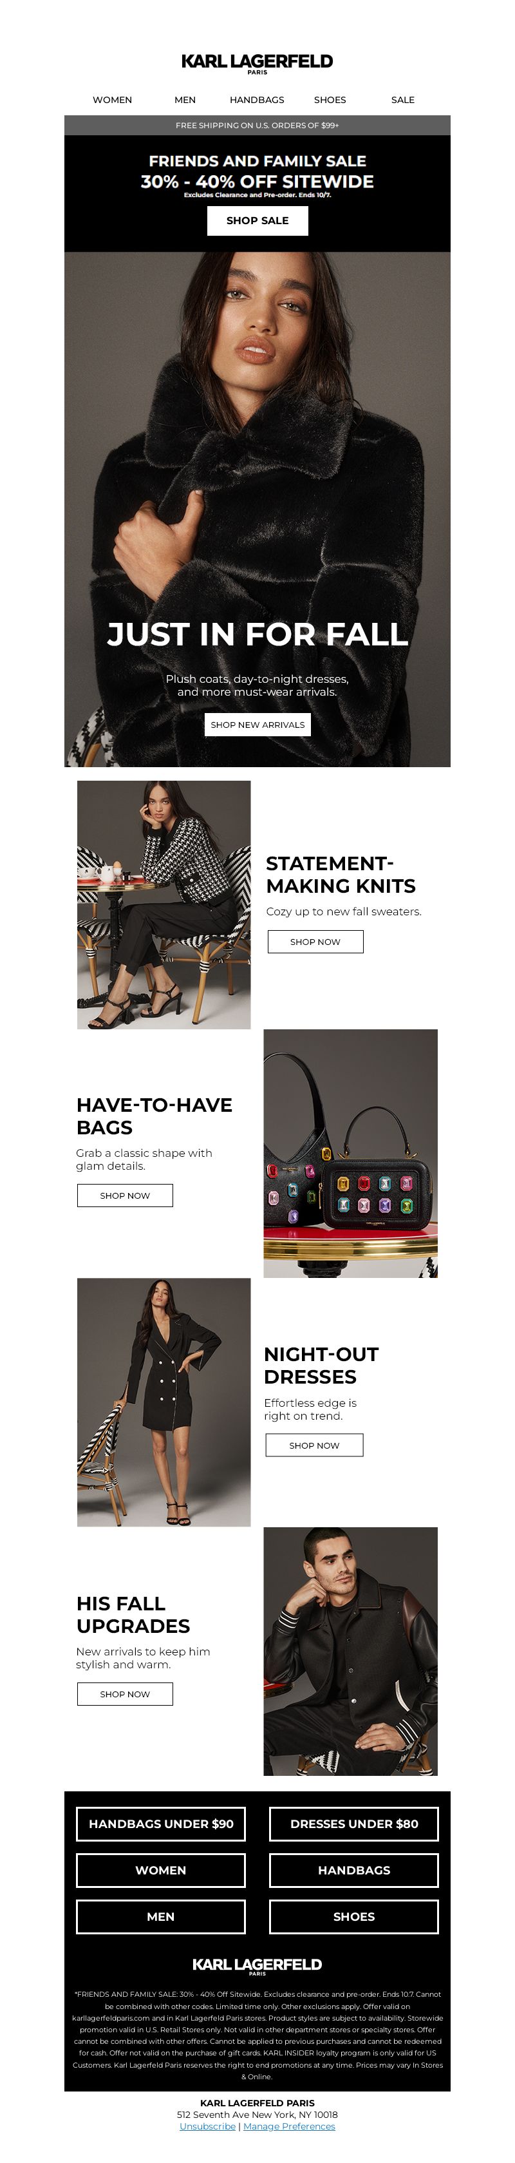Click SHOP NOW under Night-Out Dresses

315,1445
